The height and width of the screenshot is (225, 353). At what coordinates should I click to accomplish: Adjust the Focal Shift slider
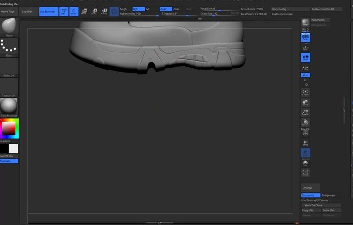point(219,9)
